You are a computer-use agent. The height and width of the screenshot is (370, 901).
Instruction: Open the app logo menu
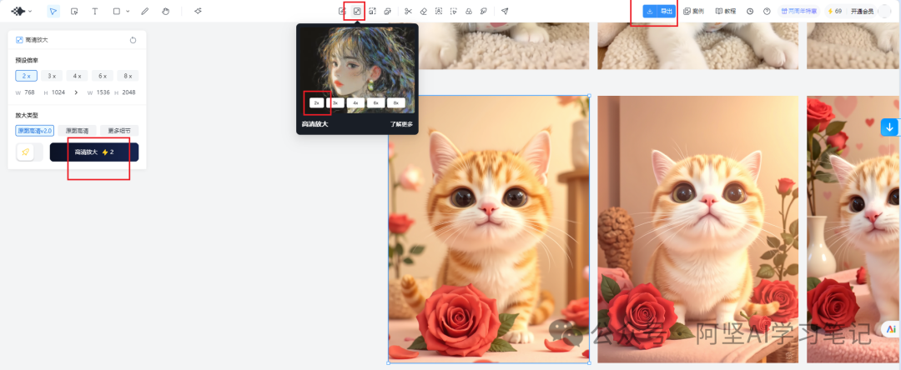[22, 11]
